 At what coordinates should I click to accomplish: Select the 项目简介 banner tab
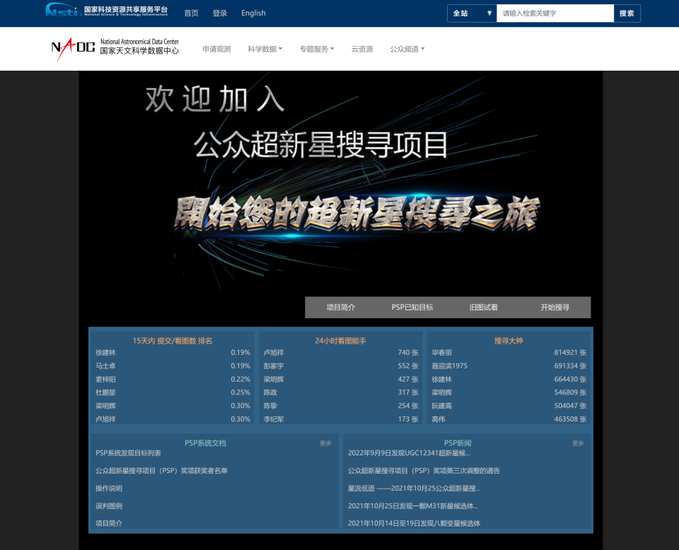(x=341, y=307)
